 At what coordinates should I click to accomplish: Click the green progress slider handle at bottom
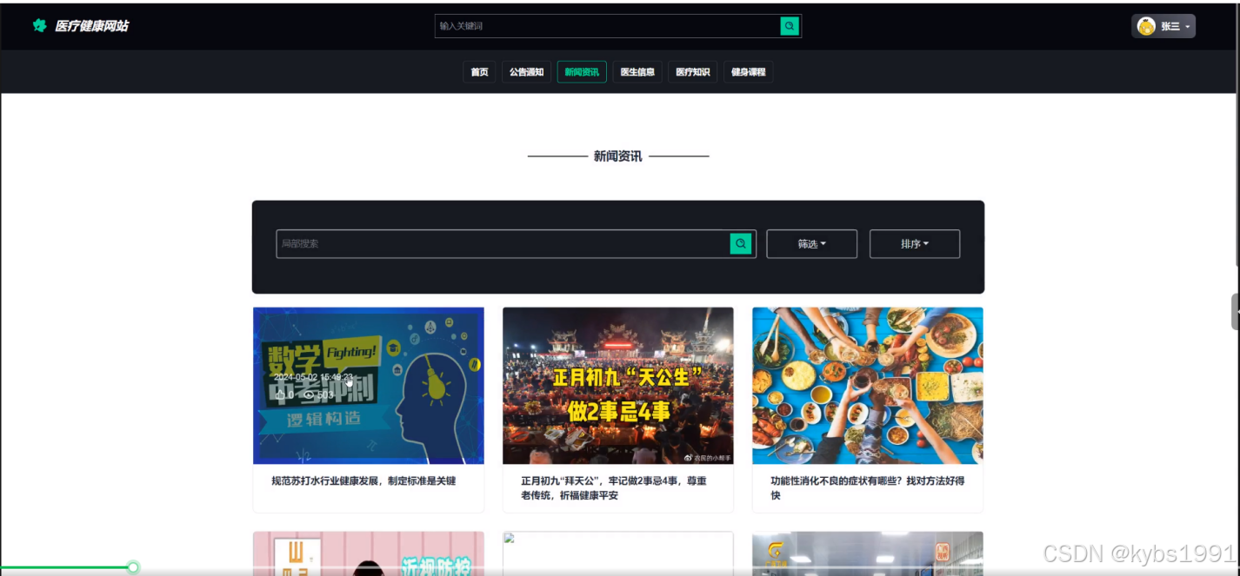(x=133, y=567)
